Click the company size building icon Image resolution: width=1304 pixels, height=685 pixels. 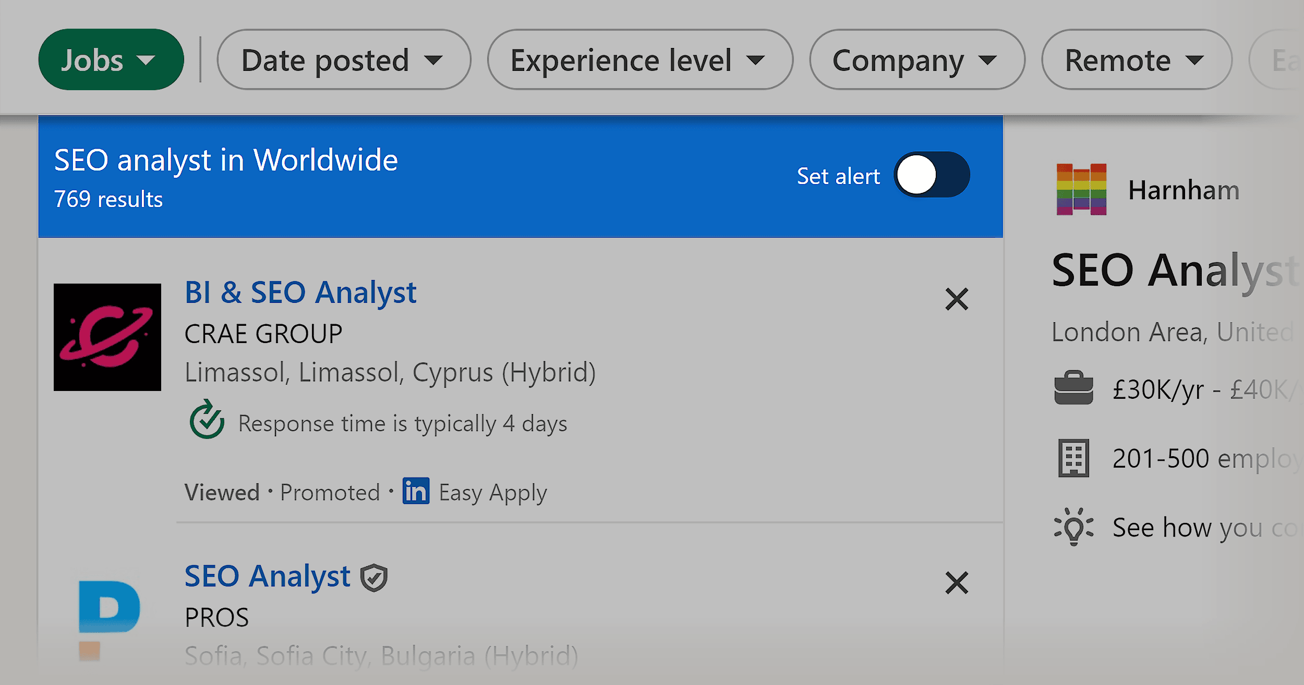pyautogui.click(x=1071, y=457)
